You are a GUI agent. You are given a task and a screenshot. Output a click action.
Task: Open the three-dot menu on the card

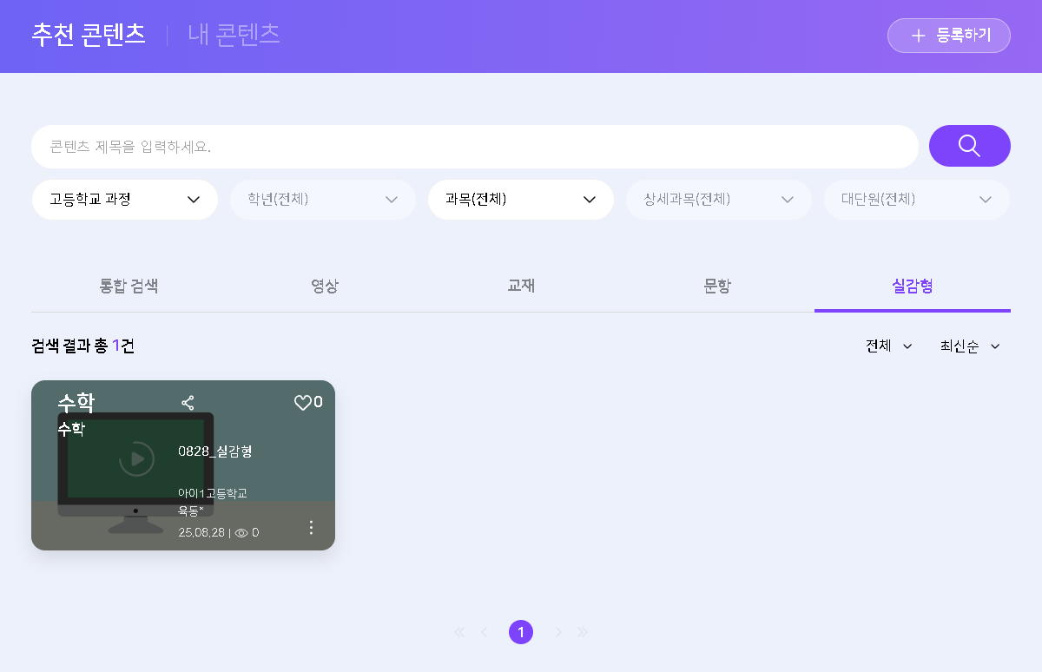pos(312,528)
